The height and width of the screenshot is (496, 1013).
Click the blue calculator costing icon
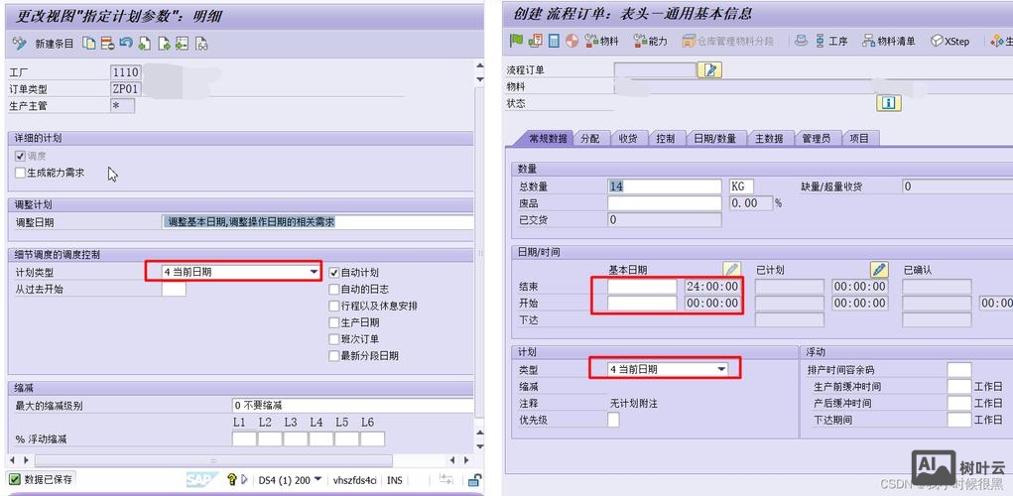(x=554, y=41)
